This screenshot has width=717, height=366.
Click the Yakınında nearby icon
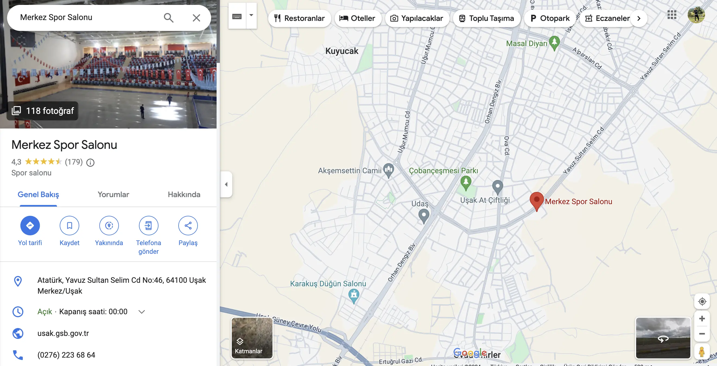(109, 226)
